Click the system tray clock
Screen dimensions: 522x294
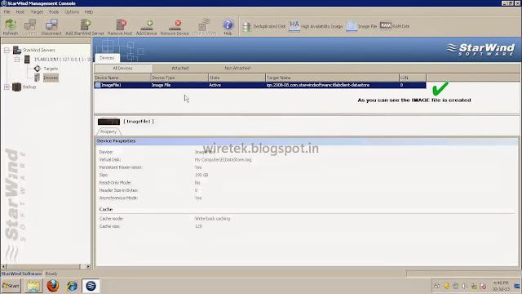(501, 286)
